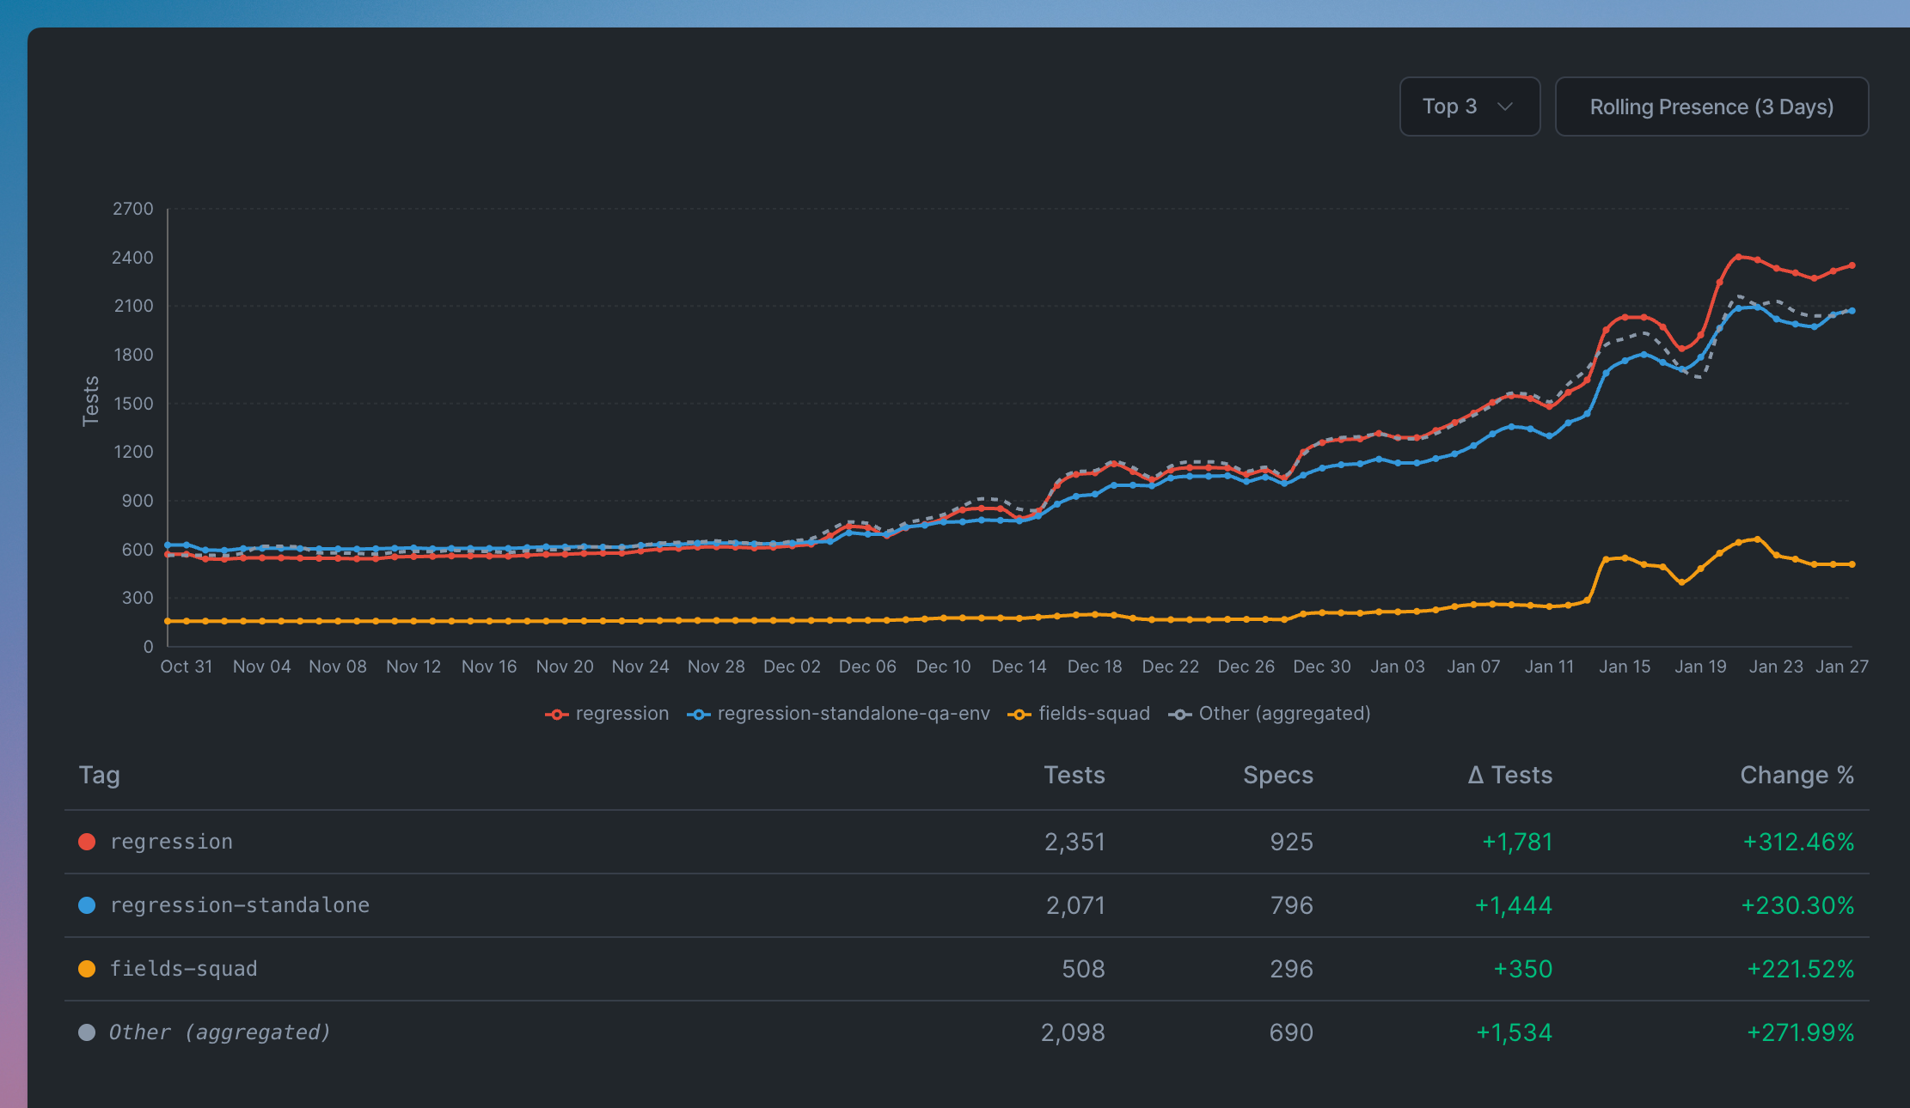1910x1108 pixels.
Task: Click the blue dot beside regression-standalone row
Action: pyautogui.click(x=87, y=905)
